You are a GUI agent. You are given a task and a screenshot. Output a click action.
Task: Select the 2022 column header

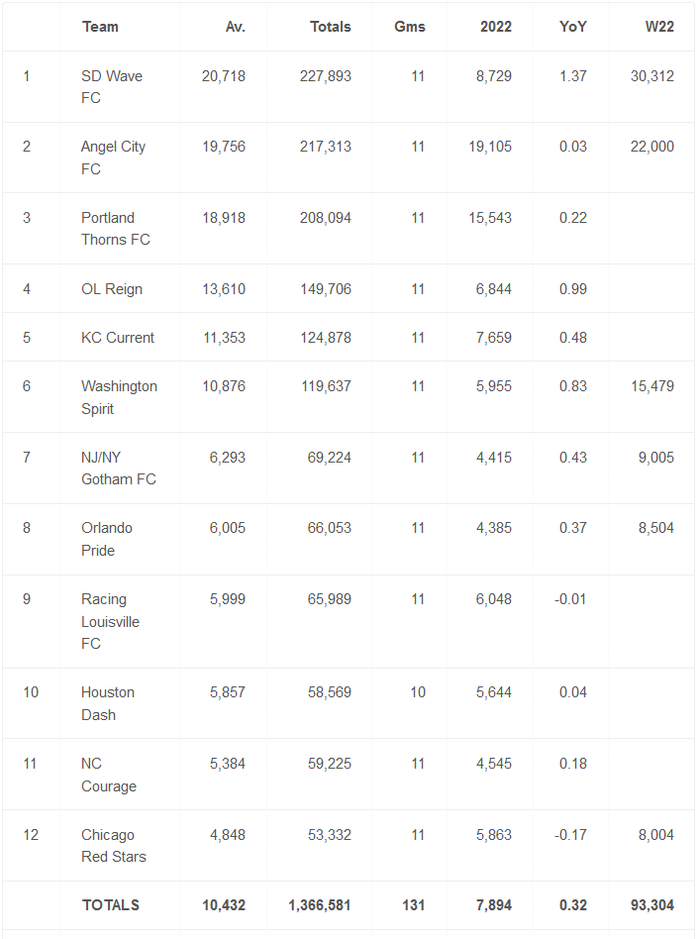(x=496, y=27)
